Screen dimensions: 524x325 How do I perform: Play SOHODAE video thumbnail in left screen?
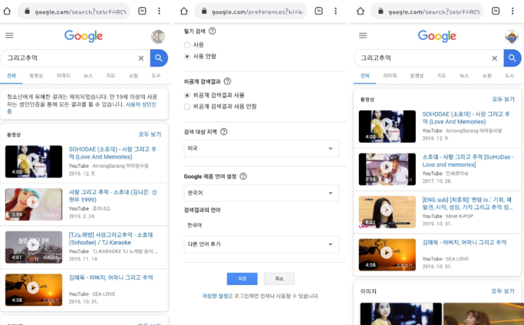coord(33,161)
